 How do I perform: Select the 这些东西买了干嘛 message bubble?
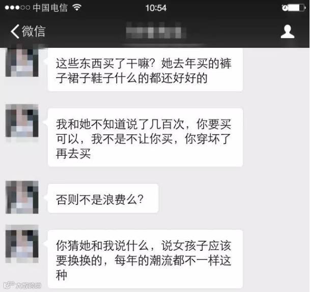[x=145, y=70]
